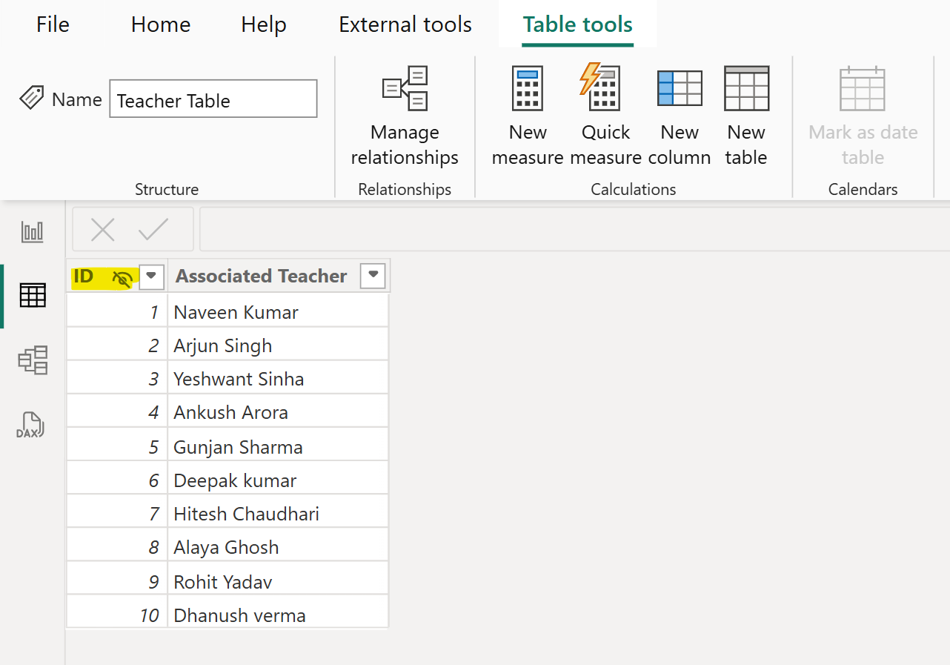
Task: Switch to the Home ribbon tab
Action: (160, 24)
